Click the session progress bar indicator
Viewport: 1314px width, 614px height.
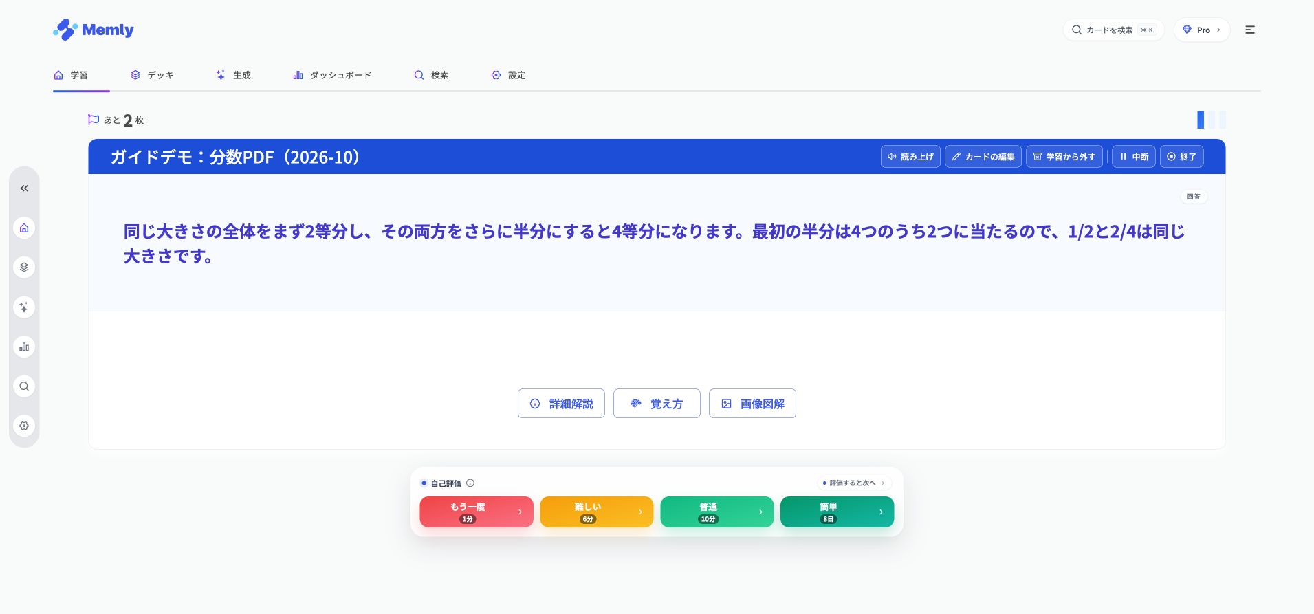pyautogui.click(x=1212, y=120)
